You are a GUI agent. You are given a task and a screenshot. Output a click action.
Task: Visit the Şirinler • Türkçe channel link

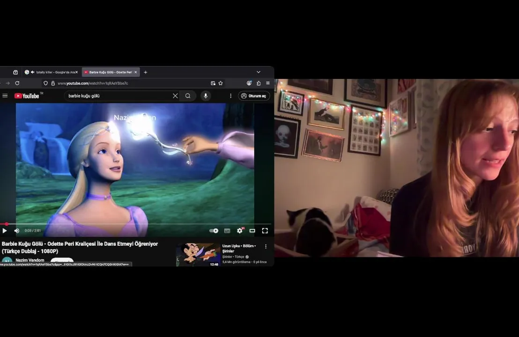(233, 256)
